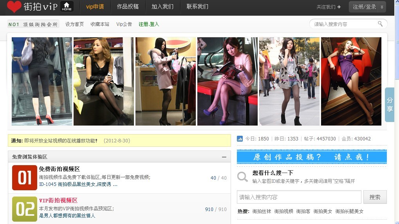Open thumbnail of woman in purple dress on red sofa
The width and height of the screenshot is (399, 224).
[351, 81]
